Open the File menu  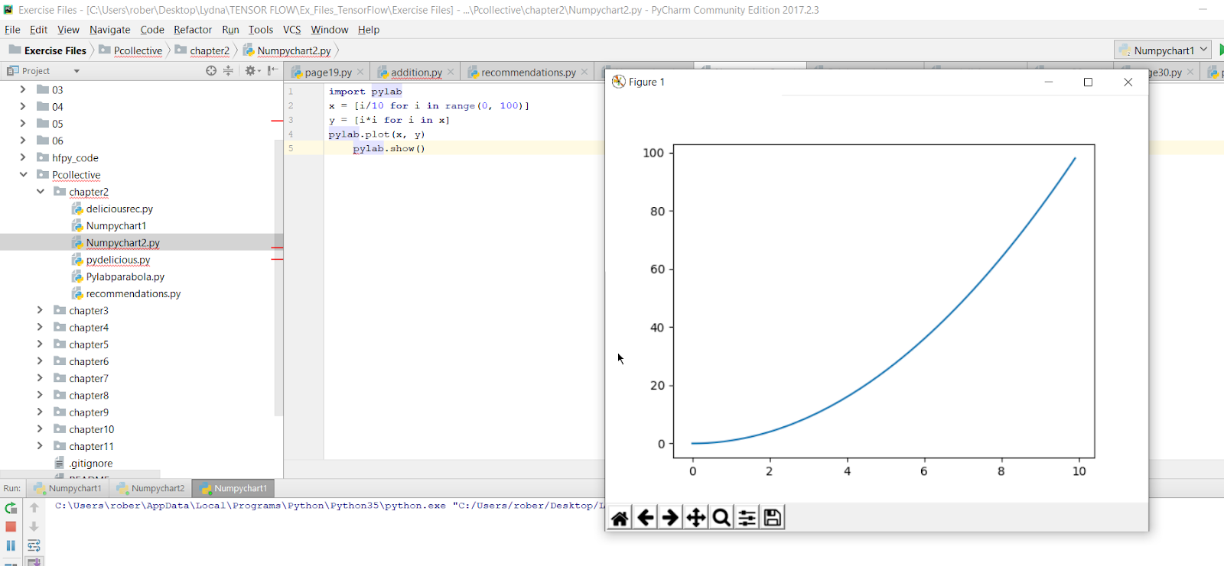click(12, 30)
